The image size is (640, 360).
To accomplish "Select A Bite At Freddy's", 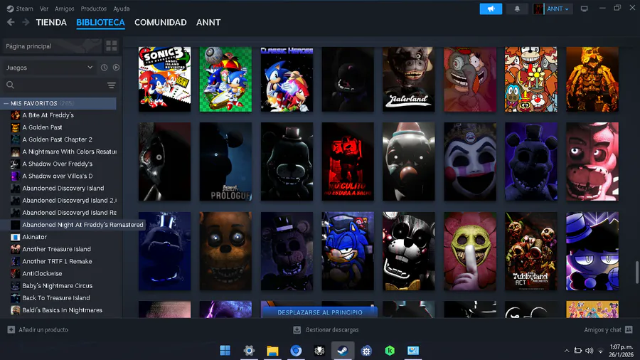I will point(48,115).
